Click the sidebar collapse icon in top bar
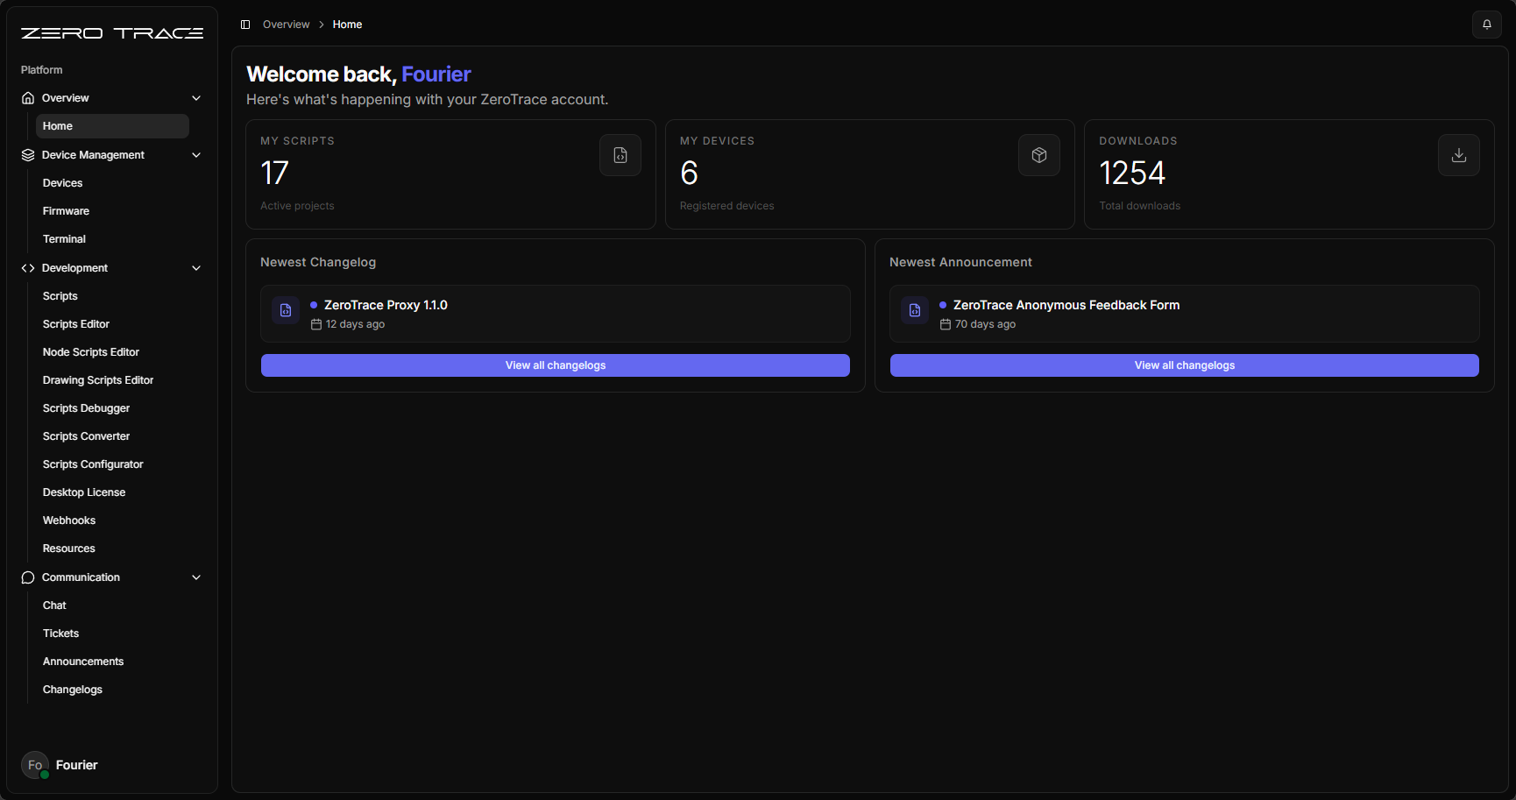1516x800 pixels. pyautogui.click(x=245, y=24)
